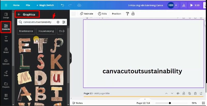This screenshot has width=207, height=106.
Task: Open the Uploads section
Action: pos(6,62)
